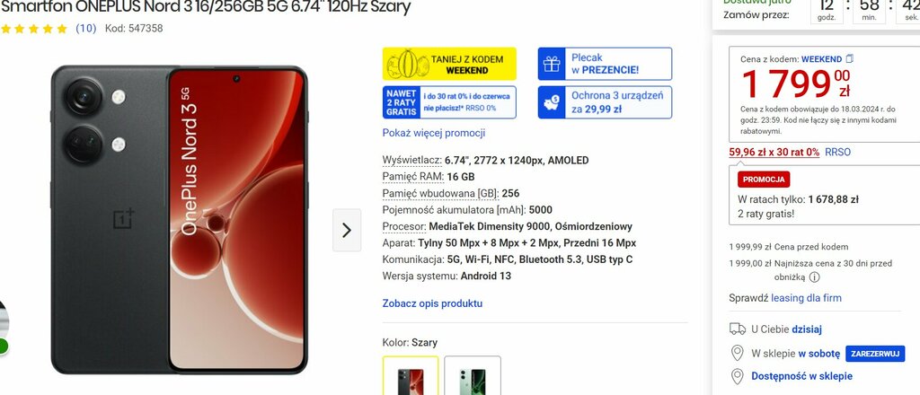Select the gray color variant thumbnail
This screenshot has height=395, width=920.
pyautogui.click(x=411, y=375)
